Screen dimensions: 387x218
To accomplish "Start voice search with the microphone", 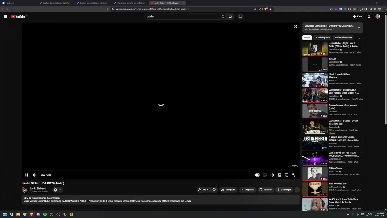I will coord(240,16).
